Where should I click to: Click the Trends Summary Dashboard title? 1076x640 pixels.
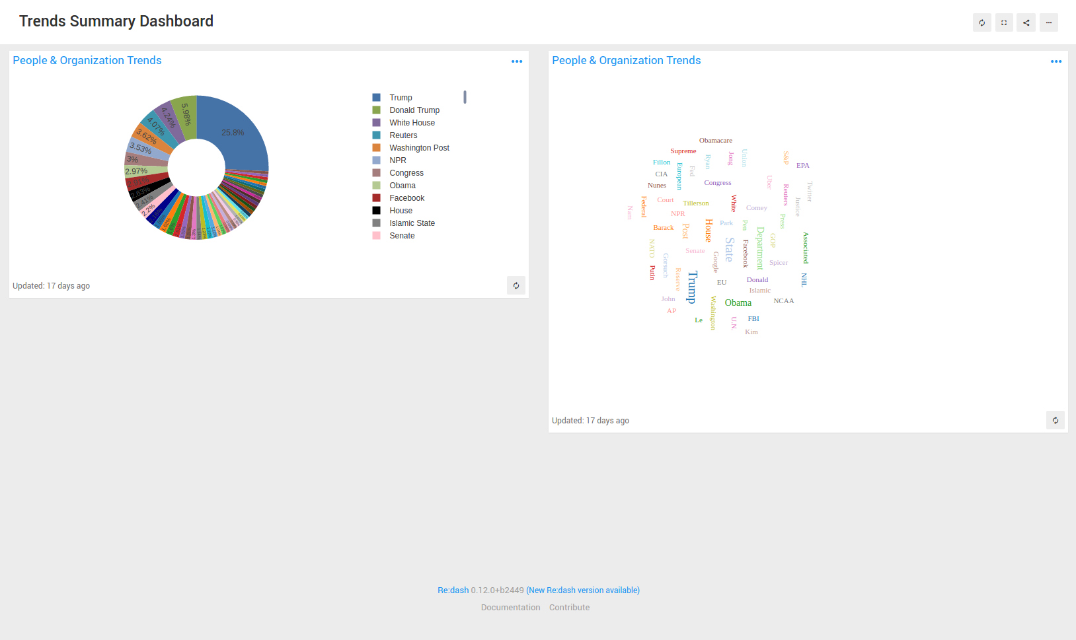(x=116, y=21)
